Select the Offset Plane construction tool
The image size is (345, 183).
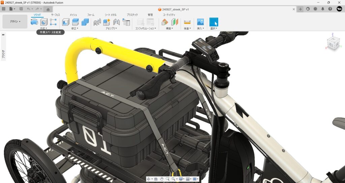(x=164, y=22)
